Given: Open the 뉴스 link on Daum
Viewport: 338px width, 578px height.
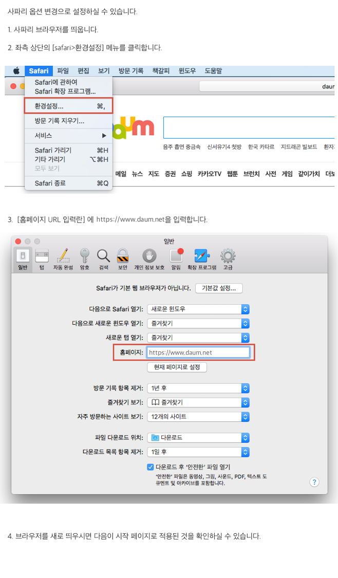Looking at the screenshot, I should 137,174.
